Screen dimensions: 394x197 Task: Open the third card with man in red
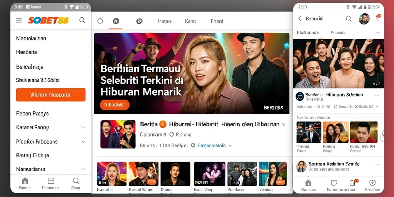[x=364, y=132]
